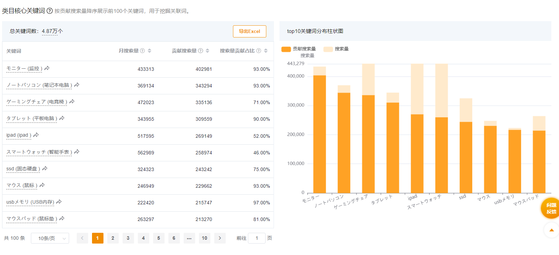Click the share arrow beside マウスパッド keyword

(62, 219)
